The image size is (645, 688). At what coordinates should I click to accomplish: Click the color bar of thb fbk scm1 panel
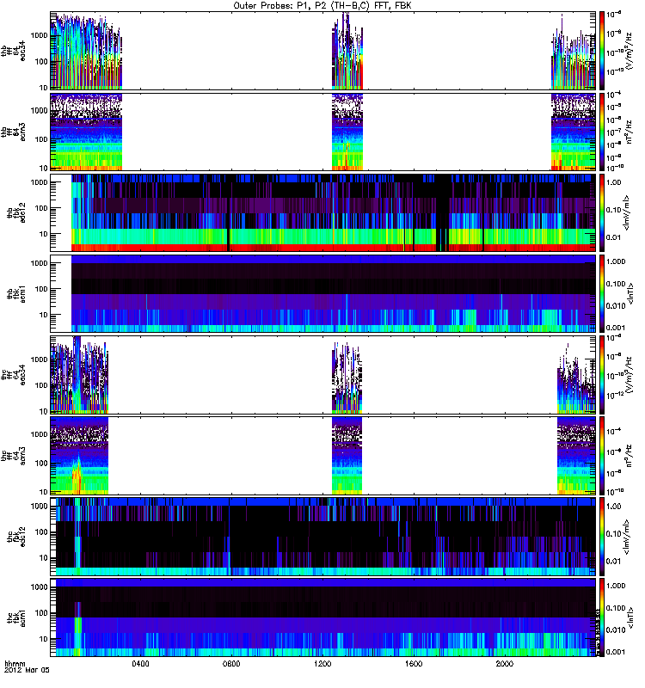[602, 294]
